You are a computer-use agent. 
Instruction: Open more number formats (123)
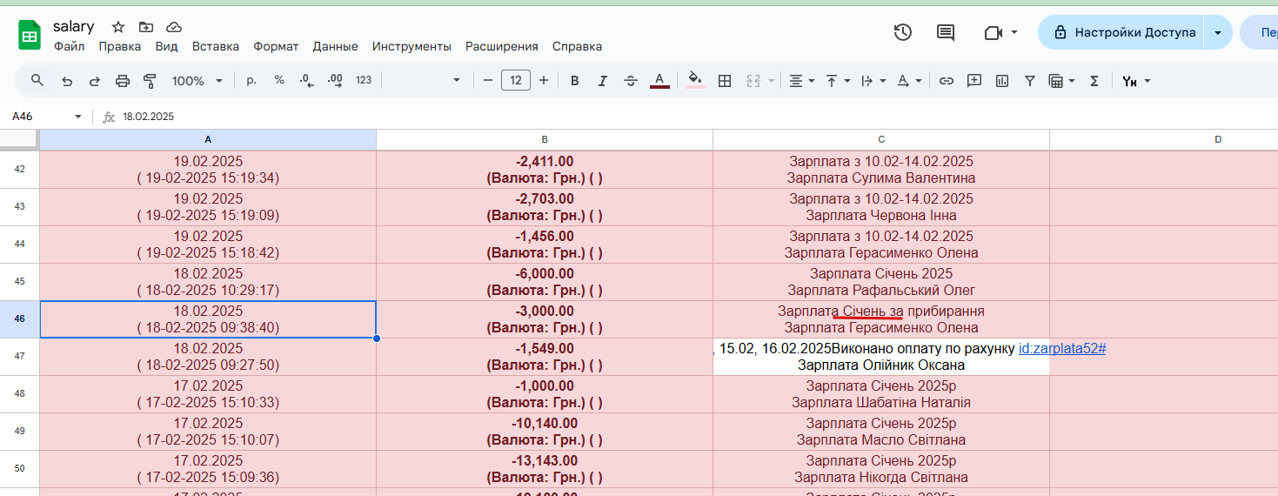pyautogui.click(x=364, y=80)
